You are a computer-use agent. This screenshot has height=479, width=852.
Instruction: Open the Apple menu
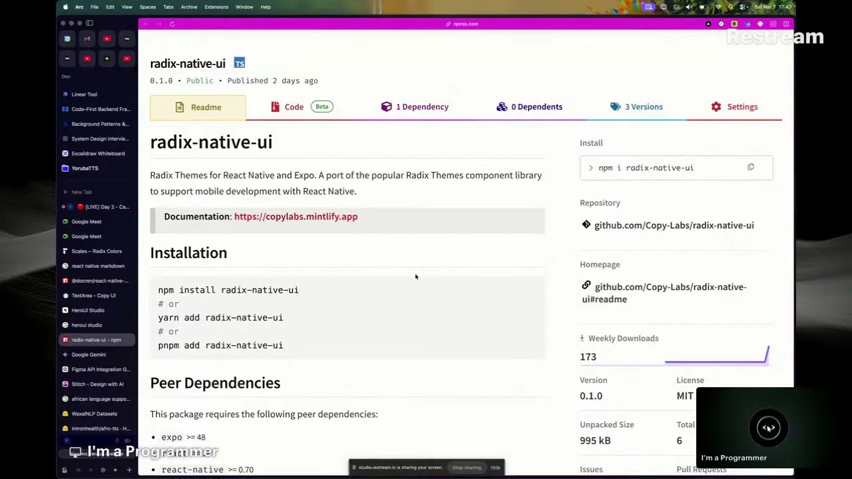pyautogui.click(x=65, y=7)
